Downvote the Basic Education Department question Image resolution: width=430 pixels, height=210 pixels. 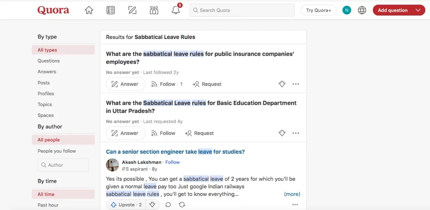pyautogui.click(x=282, y=133)
